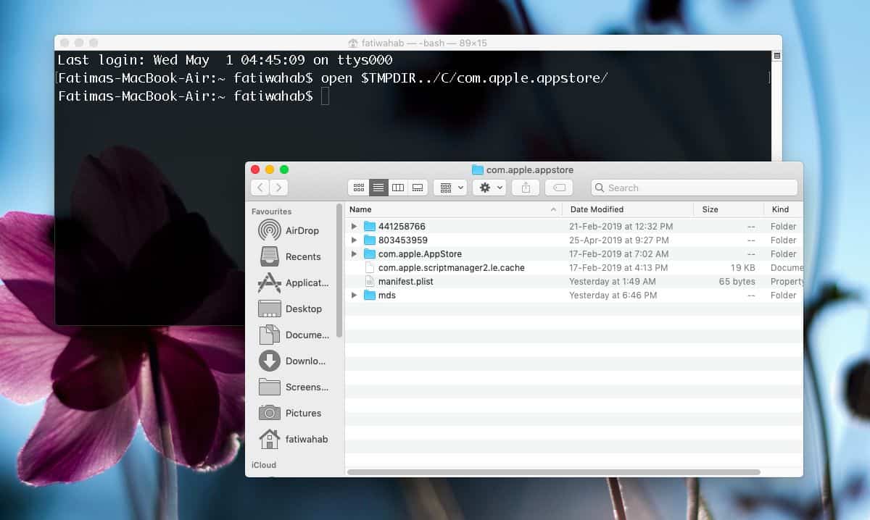Screen dimensions: 870x520
Task: Open AirDrop in the sidebar
Action: tap(293, 230)
